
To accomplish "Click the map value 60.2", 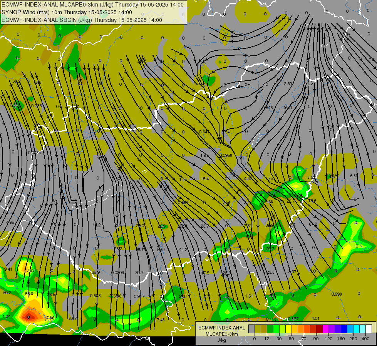I will click(7, 293).
